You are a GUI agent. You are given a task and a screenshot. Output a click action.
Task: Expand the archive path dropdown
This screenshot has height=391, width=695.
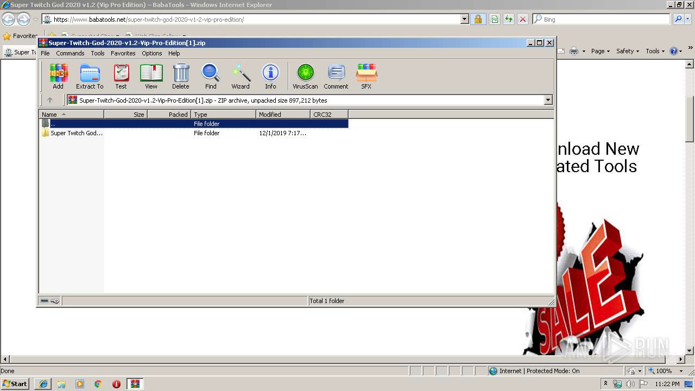coord(548,100)
